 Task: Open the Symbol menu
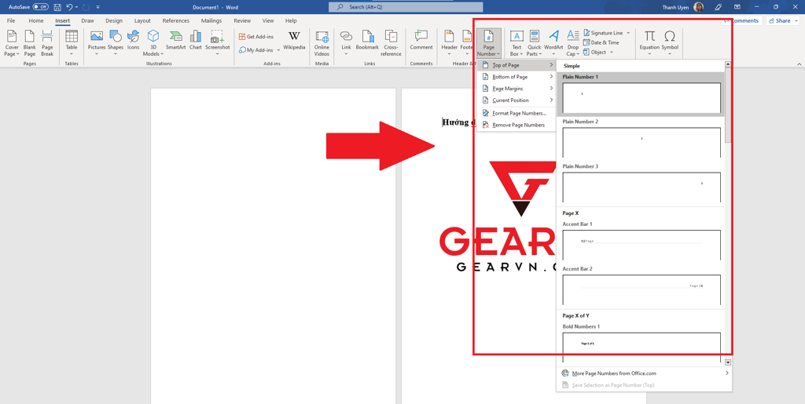pyautogui.click(x=670, y=43)
